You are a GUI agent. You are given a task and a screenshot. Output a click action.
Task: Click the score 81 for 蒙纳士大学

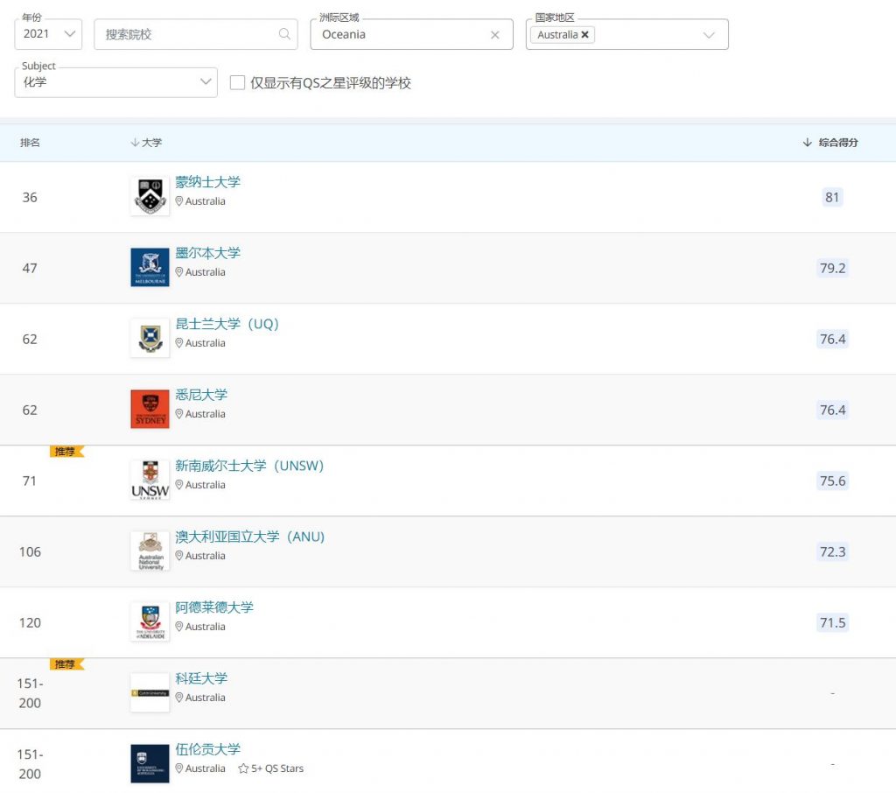[832, 197]
